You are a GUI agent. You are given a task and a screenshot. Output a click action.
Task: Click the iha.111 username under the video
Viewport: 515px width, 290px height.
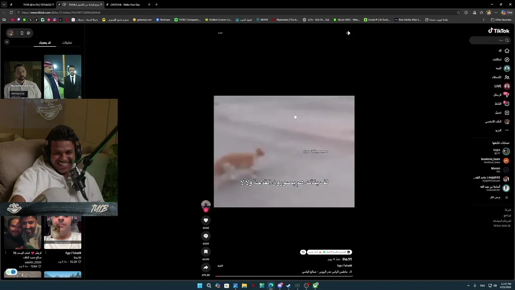347,259
